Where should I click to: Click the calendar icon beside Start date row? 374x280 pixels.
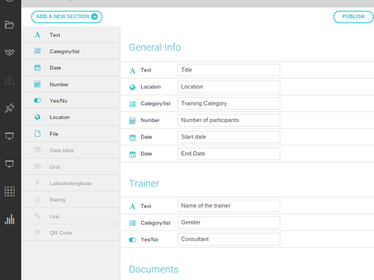(132, 138)
